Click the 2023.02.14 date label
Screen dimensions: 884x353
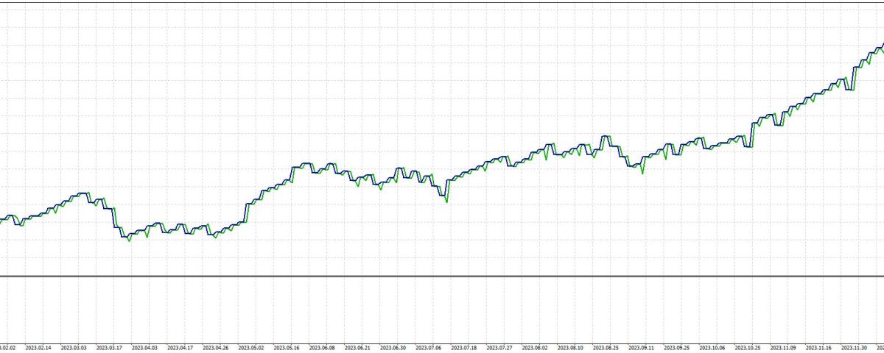tap(38, 348)
